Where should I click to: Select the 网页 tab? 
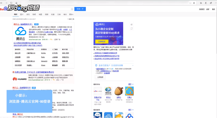point(16,14)
